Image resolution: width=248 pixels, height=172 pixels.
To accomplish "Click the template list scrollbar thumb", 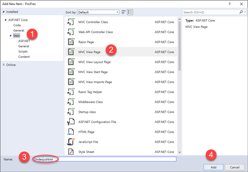I will click(180, 46).
